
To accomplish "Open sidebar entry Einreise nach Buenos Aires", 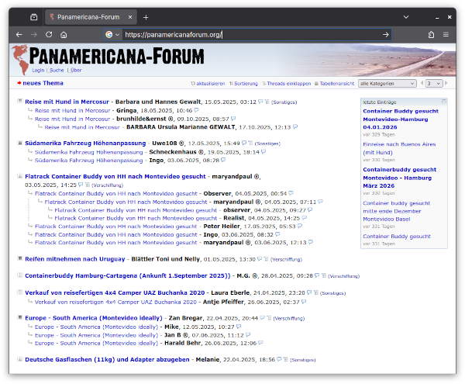I will [399, 148].
